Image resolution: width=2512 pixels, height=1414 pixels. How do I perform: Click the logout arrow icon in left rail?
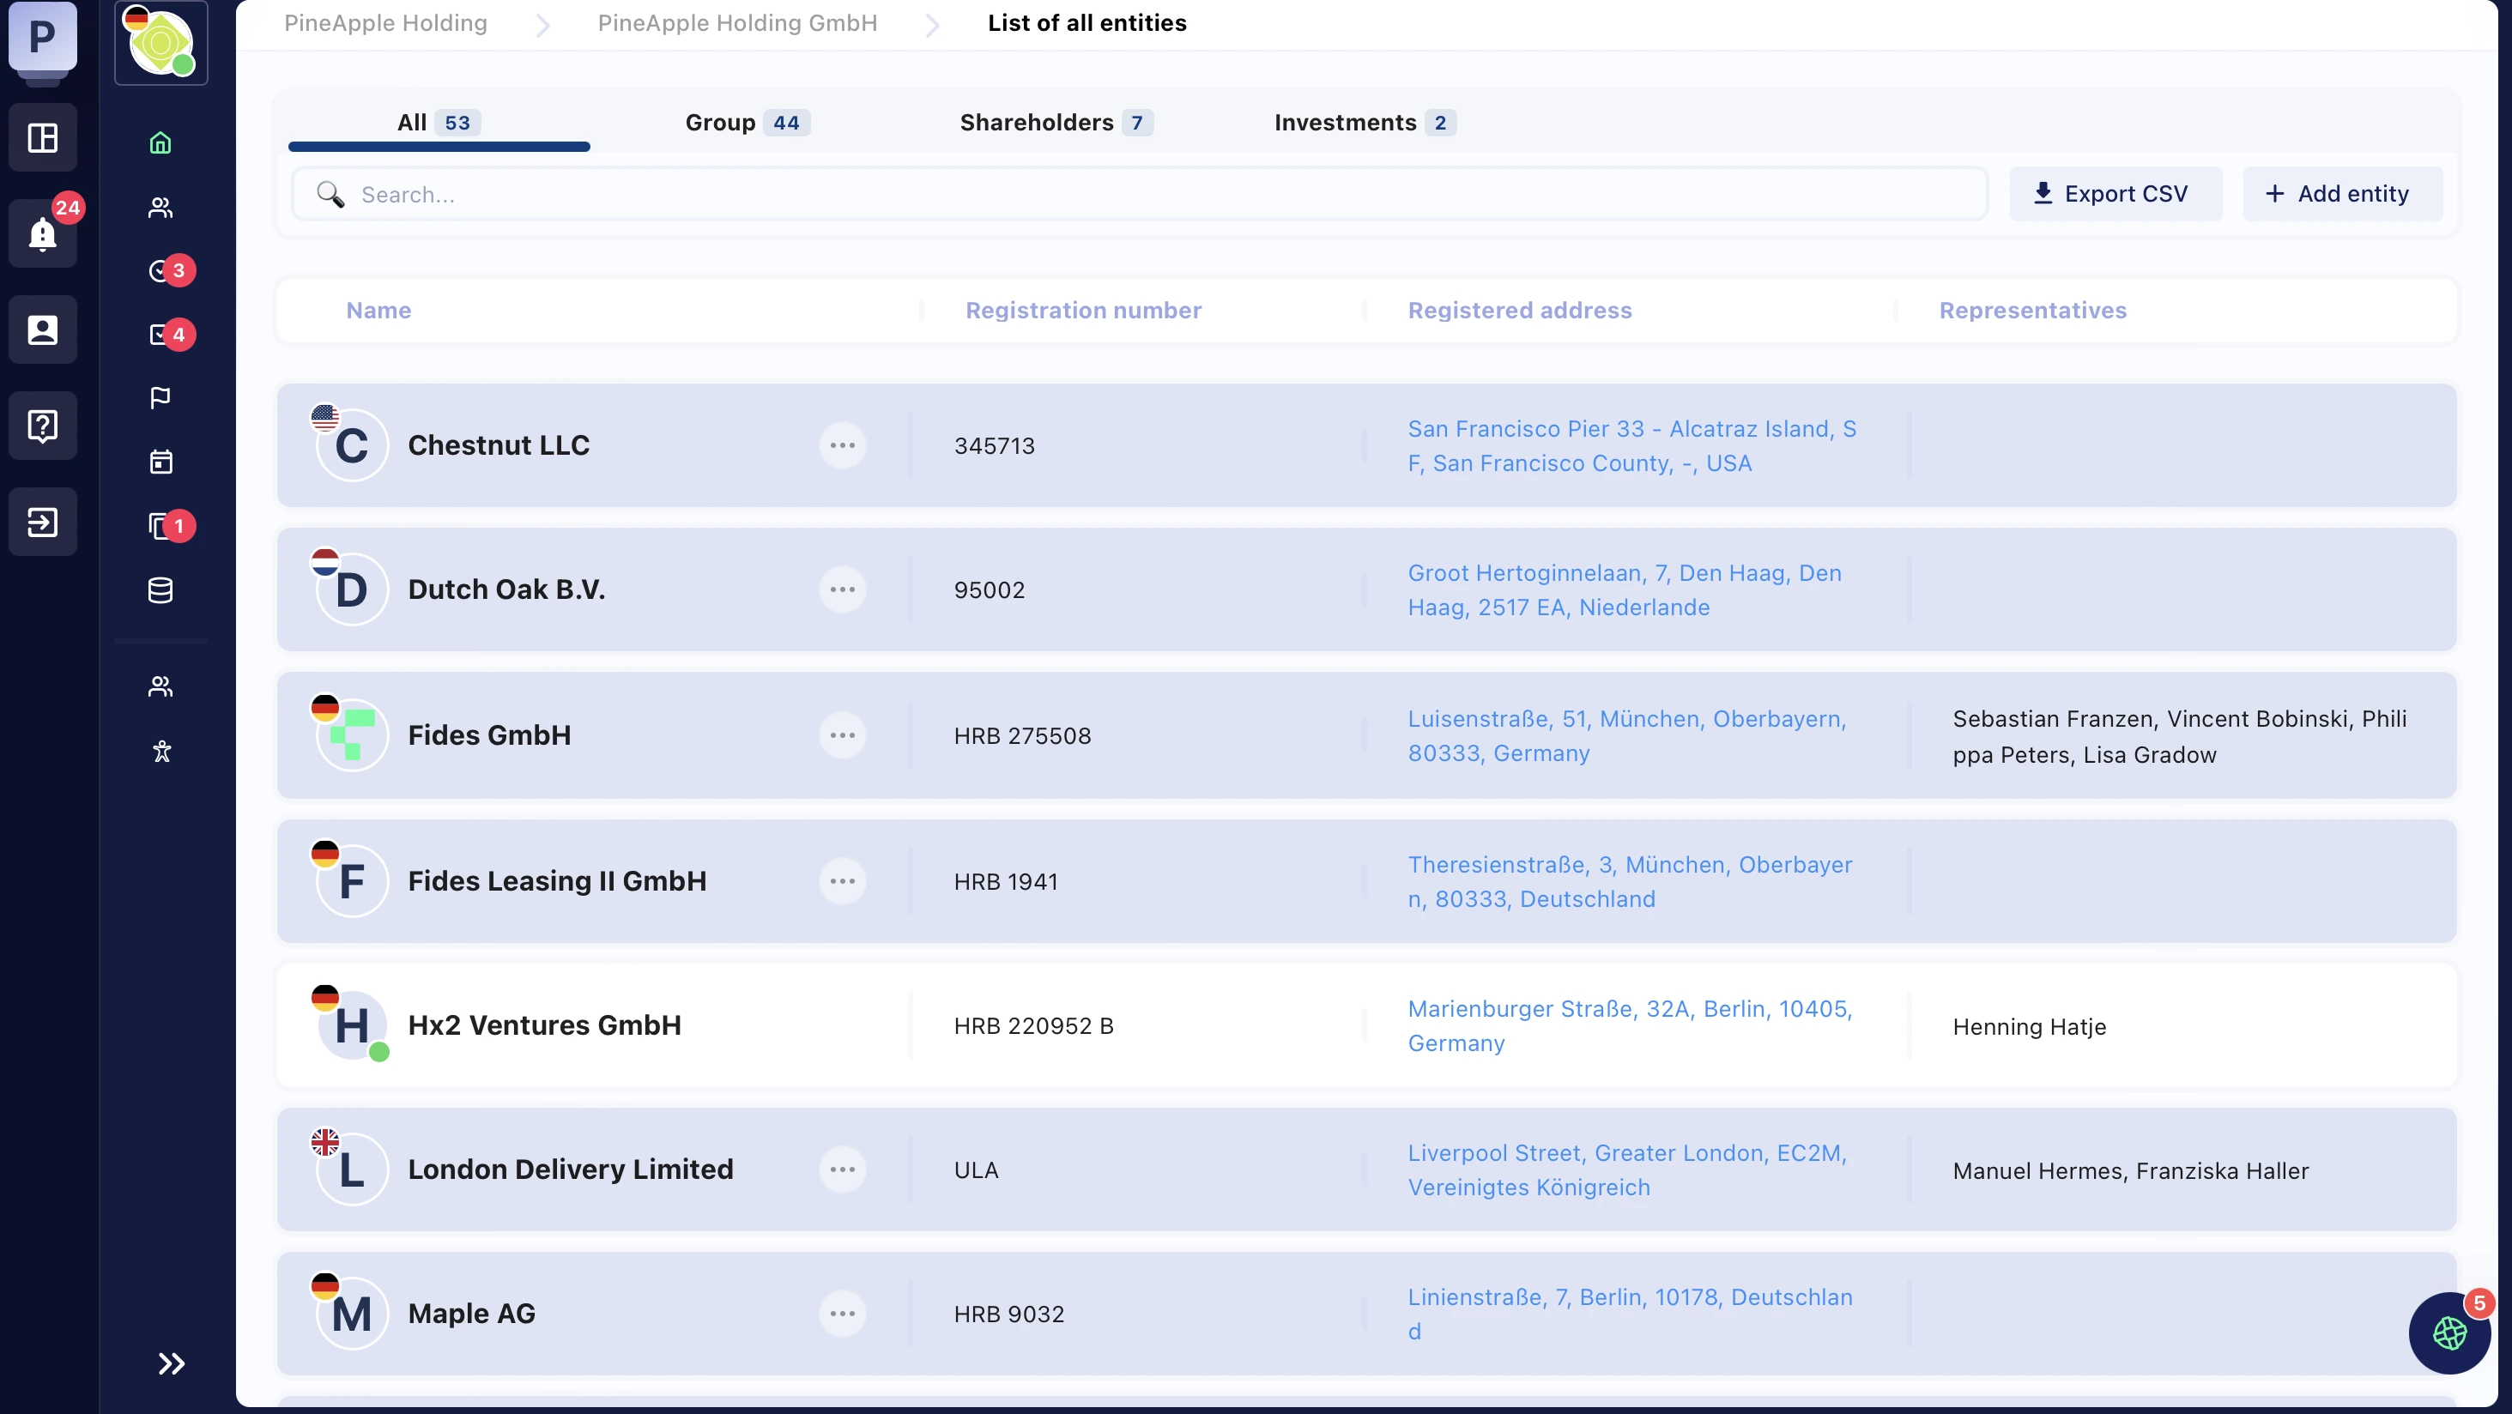(42, 522)
